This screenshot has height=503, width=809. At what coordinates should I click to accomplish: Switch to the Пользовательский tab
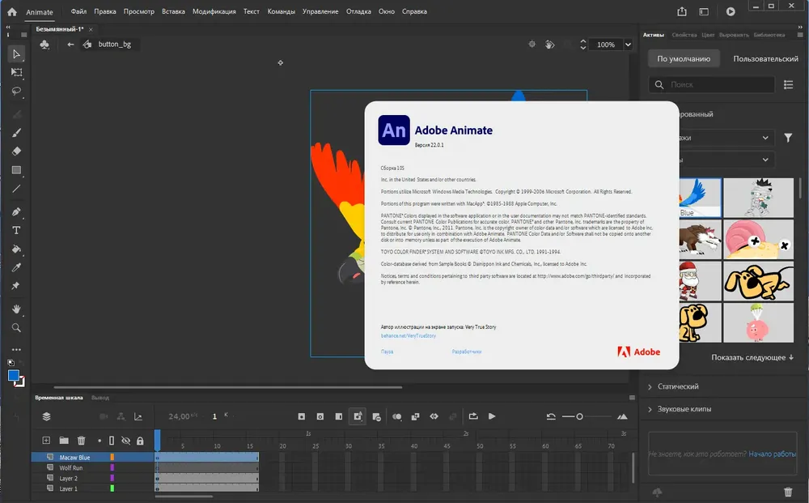[765, 59]
